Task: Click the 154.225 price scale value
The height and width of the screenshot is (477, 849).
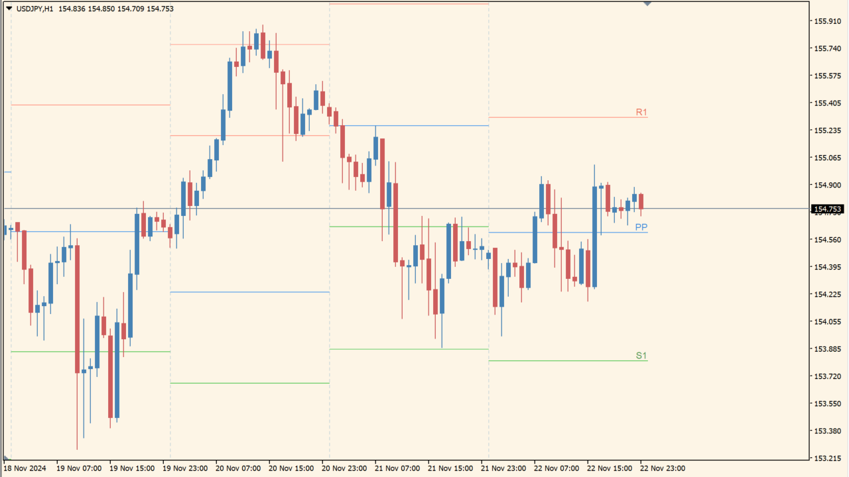Action: point(827,294)
